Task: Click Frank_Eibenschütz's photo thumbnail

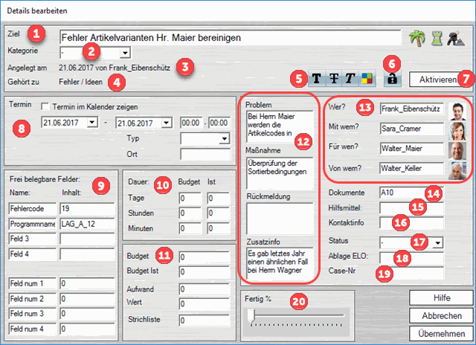Action: pyautogui.click(x=458, y=109)
